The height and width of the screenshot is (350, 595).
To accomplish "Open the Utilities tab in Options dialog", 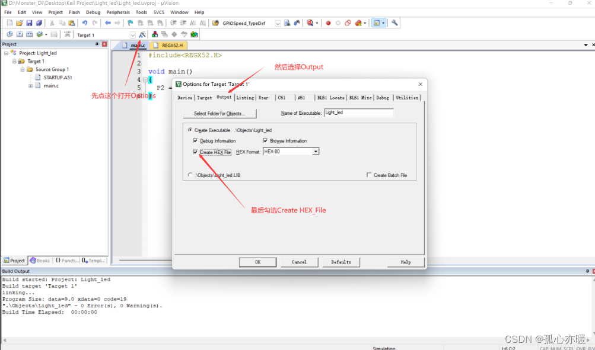I will tap(407, 98).
